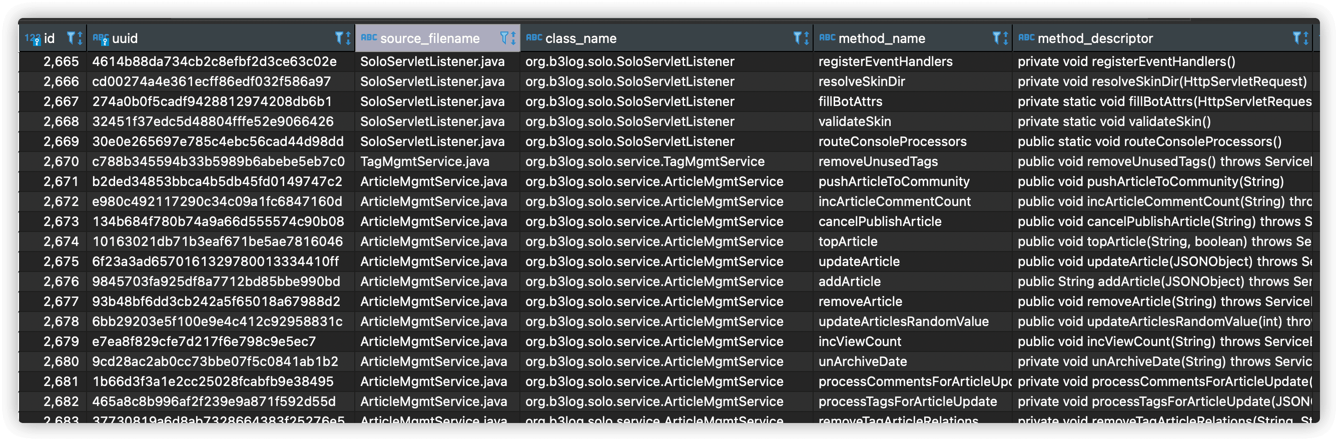Click the sort arrows on the method_name column

(x=1006, y=38)
